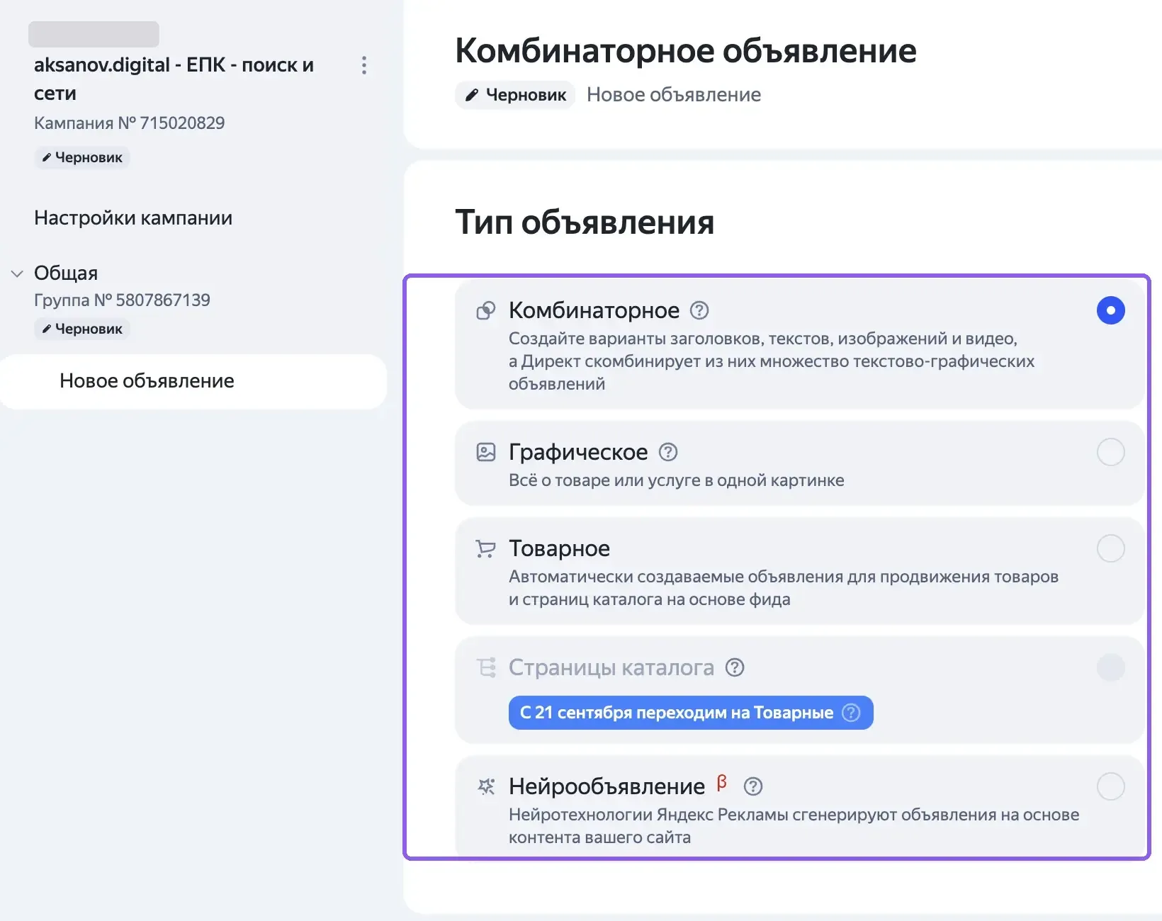The width and height of the screenshot is (1162, 921).
Task: Click the description 'Всё о товаре или услуге'
Action: point(677,480)
